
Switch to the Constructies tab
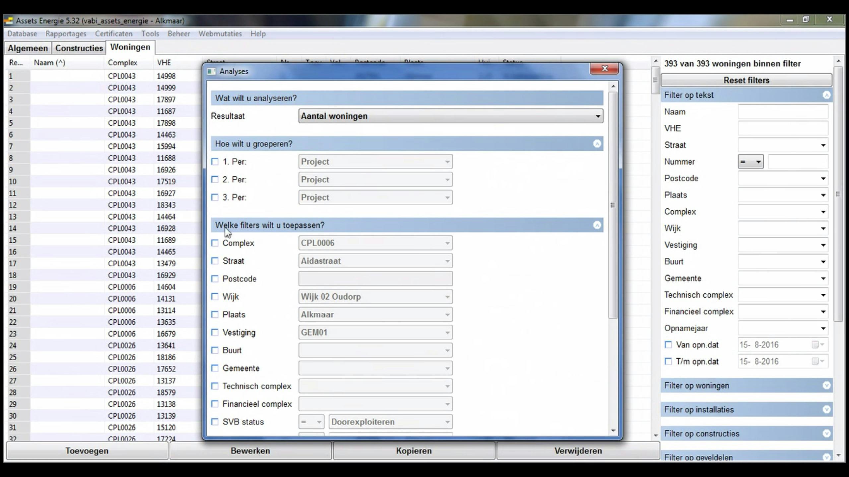[x=79, y=48]
